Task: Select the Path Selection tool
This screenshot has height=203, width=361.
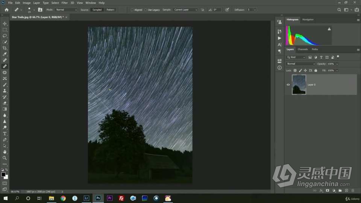Action: (x=5, y=146)
